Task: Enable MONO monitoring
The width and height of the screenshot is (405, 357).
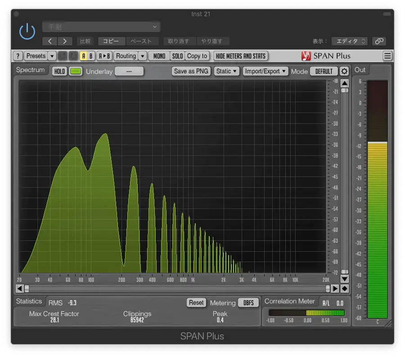Action: pos(159,56)
